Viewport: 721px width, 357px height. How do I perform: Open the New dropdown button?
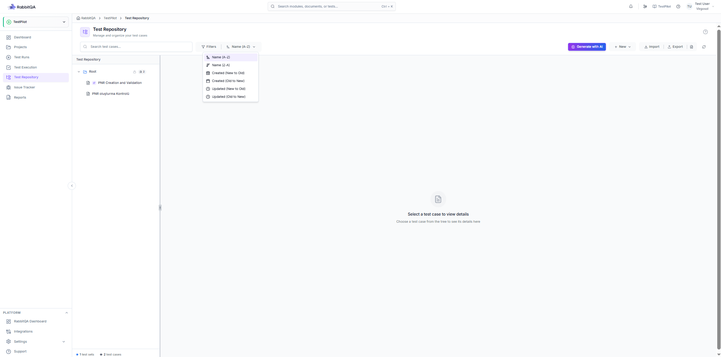tap(623, 47)
